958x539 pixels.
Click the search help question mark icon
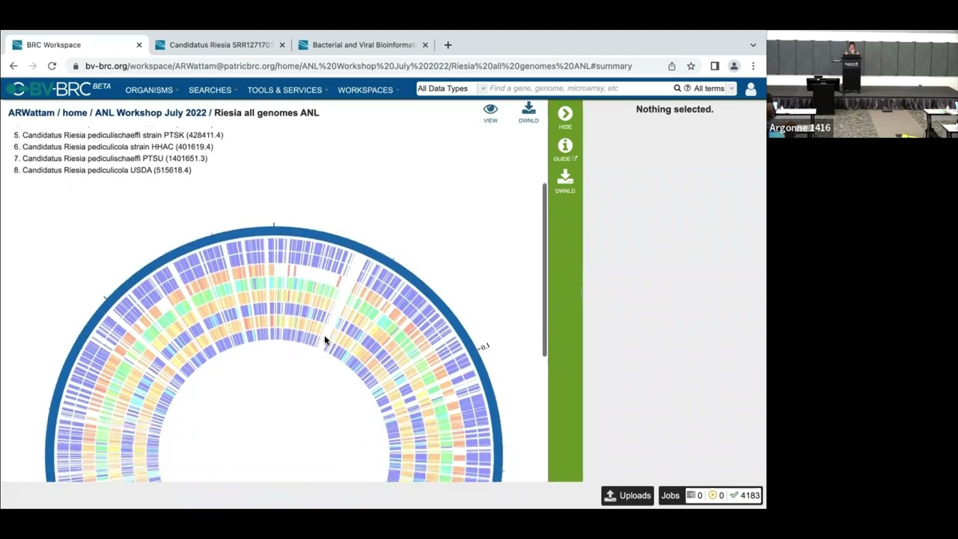click(687, 88)
